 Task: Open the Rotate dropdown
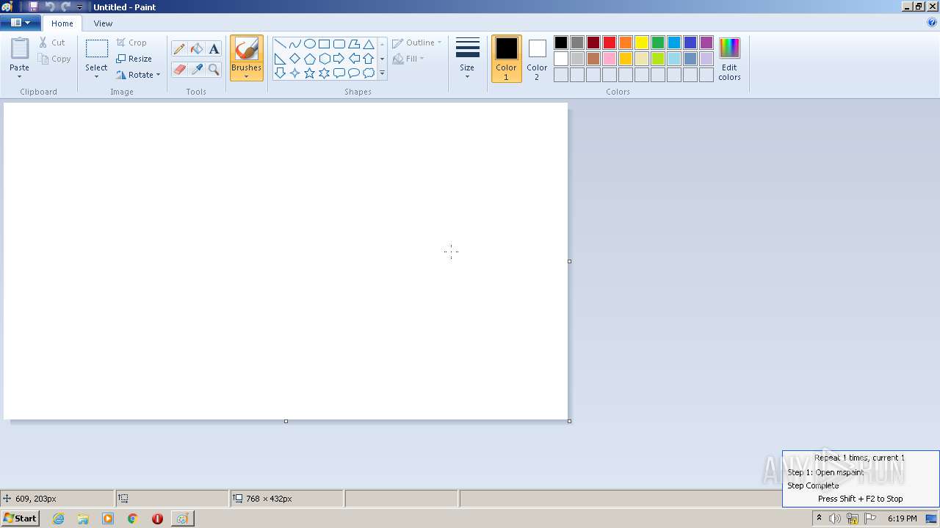coord(138,75)
